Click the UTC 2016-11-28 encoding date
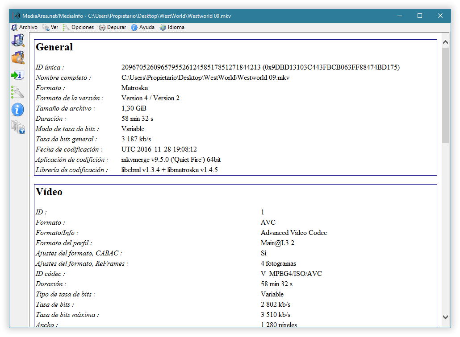Viewport: 460px width, 337px height. pos(159,149)
